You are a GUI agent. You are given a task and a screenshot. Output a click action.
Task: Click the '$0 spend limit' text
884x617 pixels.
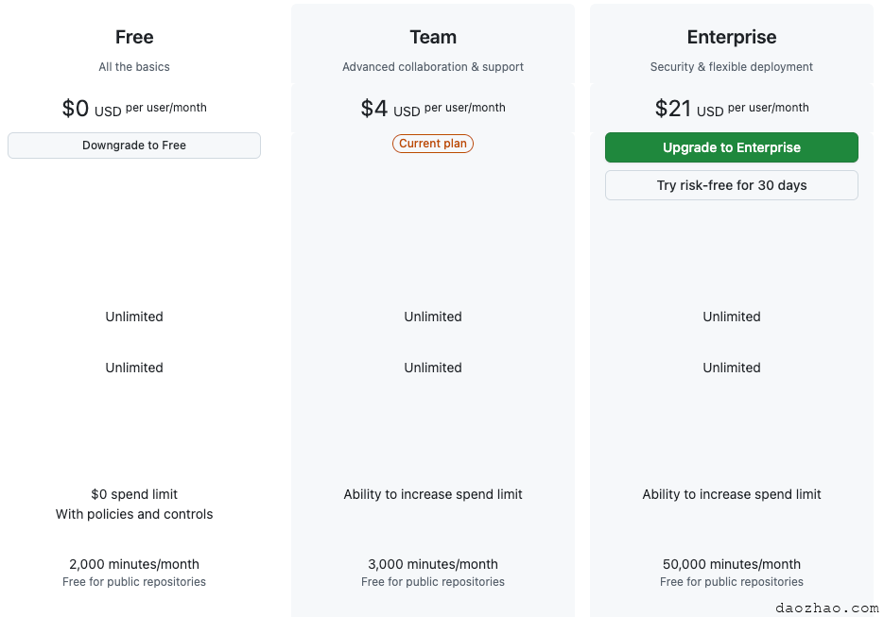click(134, 494)
